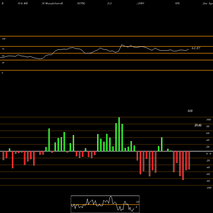Click the -100 label on MR axis
The image size is (213, 213).
[209, 188]
